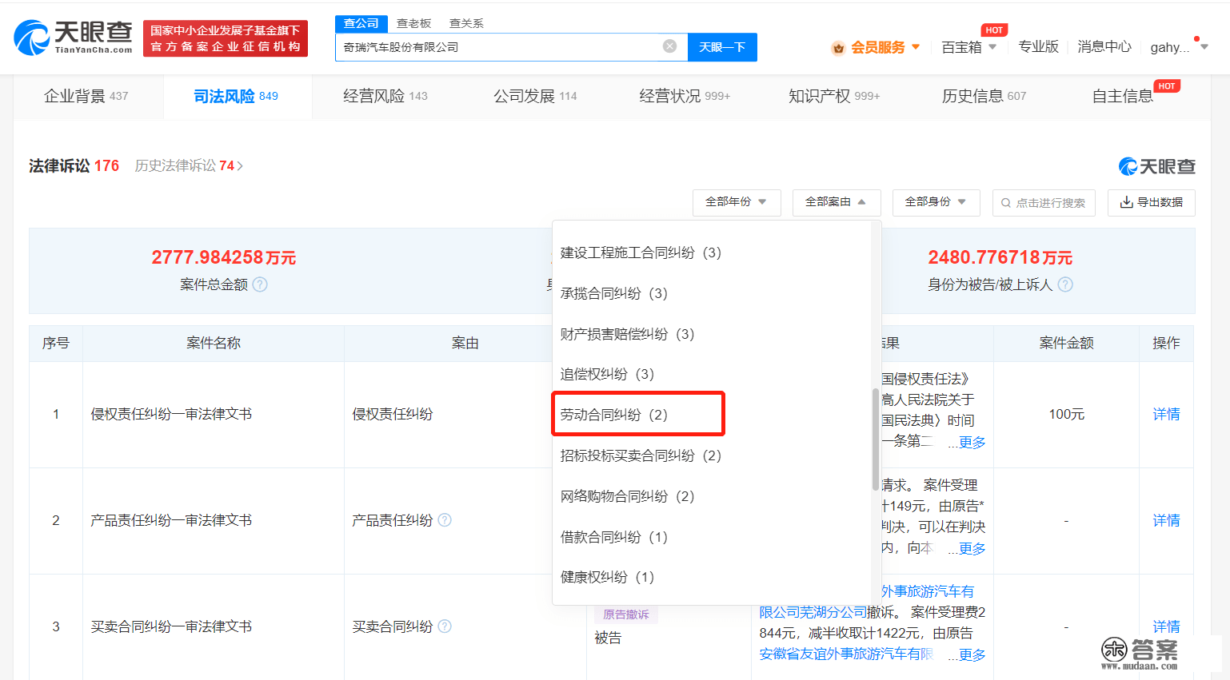Click the help icon next to 身份为被告/被上诉人

pos(1065,284)
